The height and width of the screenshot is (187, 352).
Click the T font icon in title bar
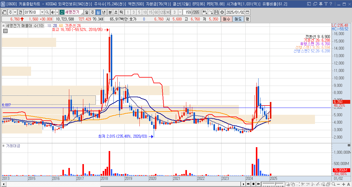326,4
